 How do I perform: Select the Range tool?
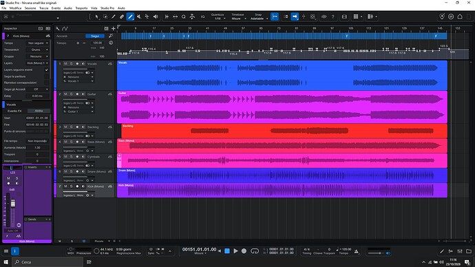click(x=105, y=17)
